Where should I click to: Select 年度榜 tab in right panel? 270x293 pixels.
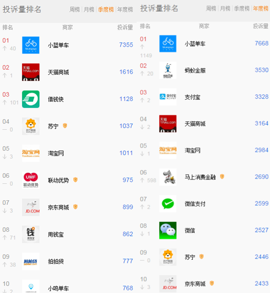pos(261,8)
